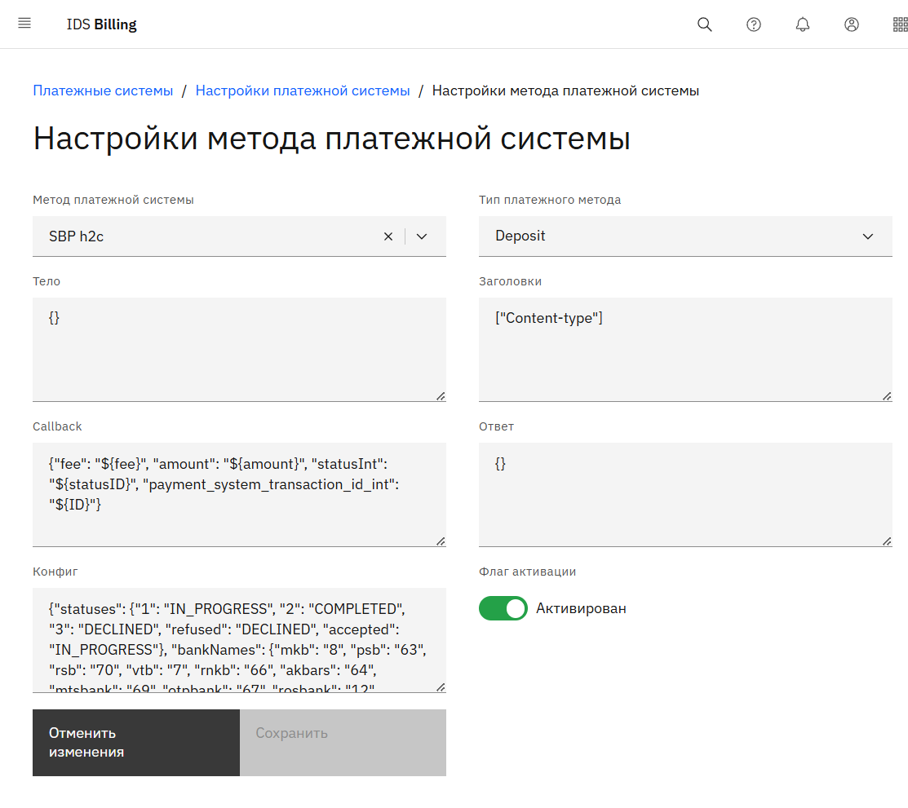Image resolution: width=908 pixels, height=808 pixels.
Task: Open the notifications bell
Action: pyautogui.click(x=803, y=24)
